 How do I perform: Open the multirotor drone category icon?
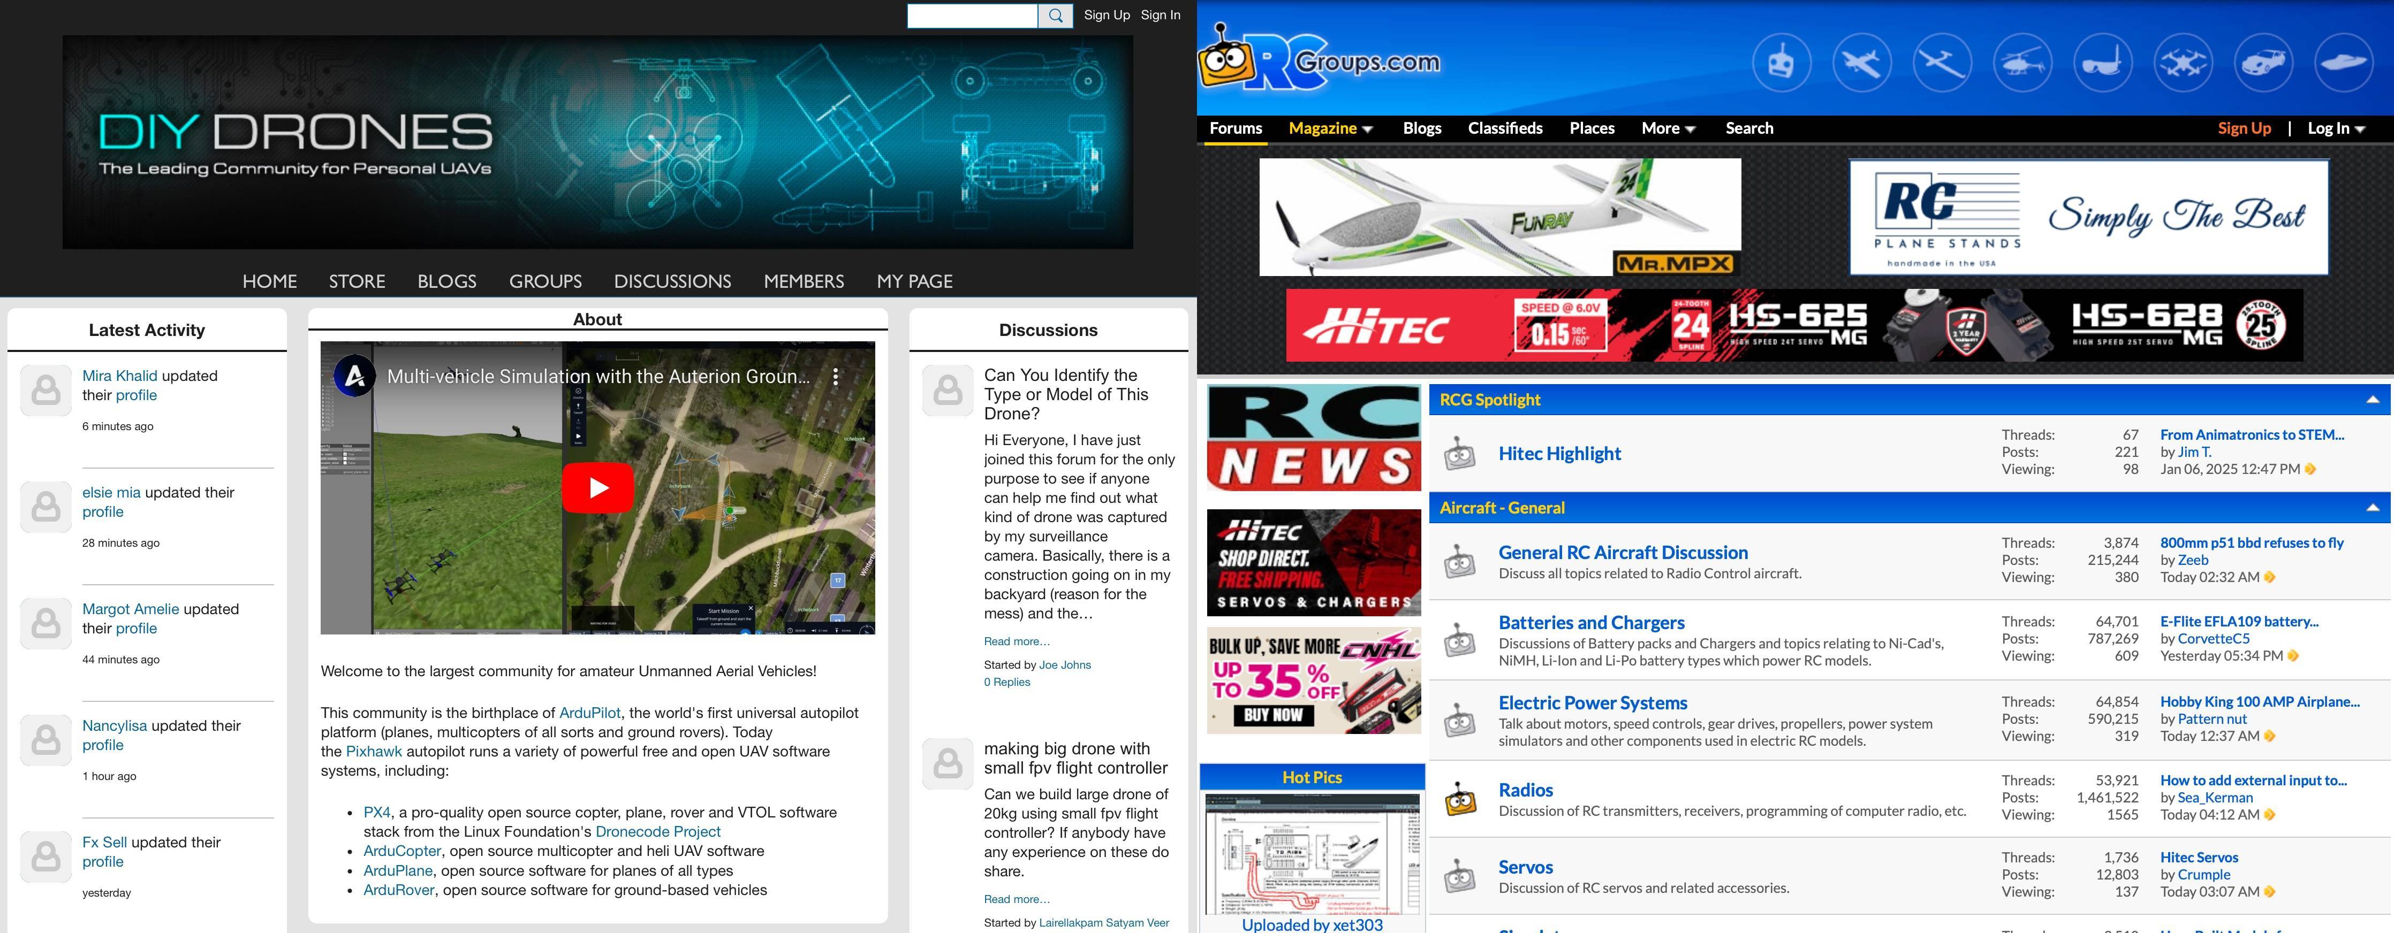click(x=2183, y=62)
